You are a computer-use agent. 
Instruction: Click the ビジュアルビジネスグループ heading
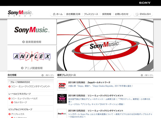point(20,109)
